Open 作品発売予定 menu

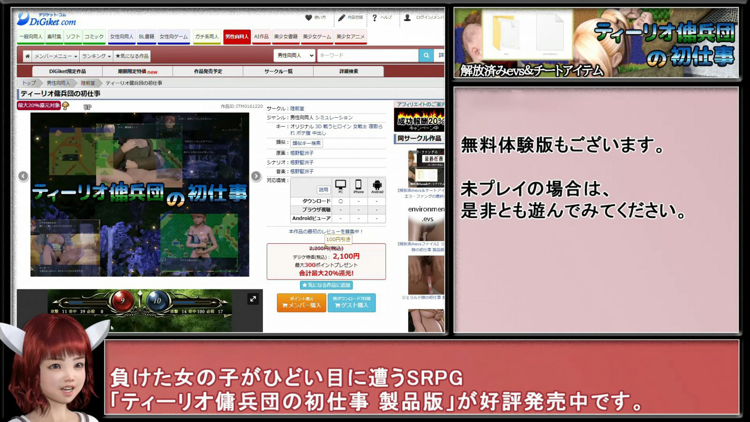(208, 71)
